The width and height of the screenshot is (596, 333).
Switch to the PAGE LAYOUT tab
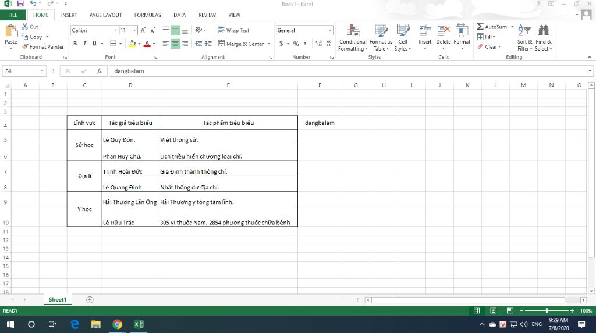coord(105,15)
